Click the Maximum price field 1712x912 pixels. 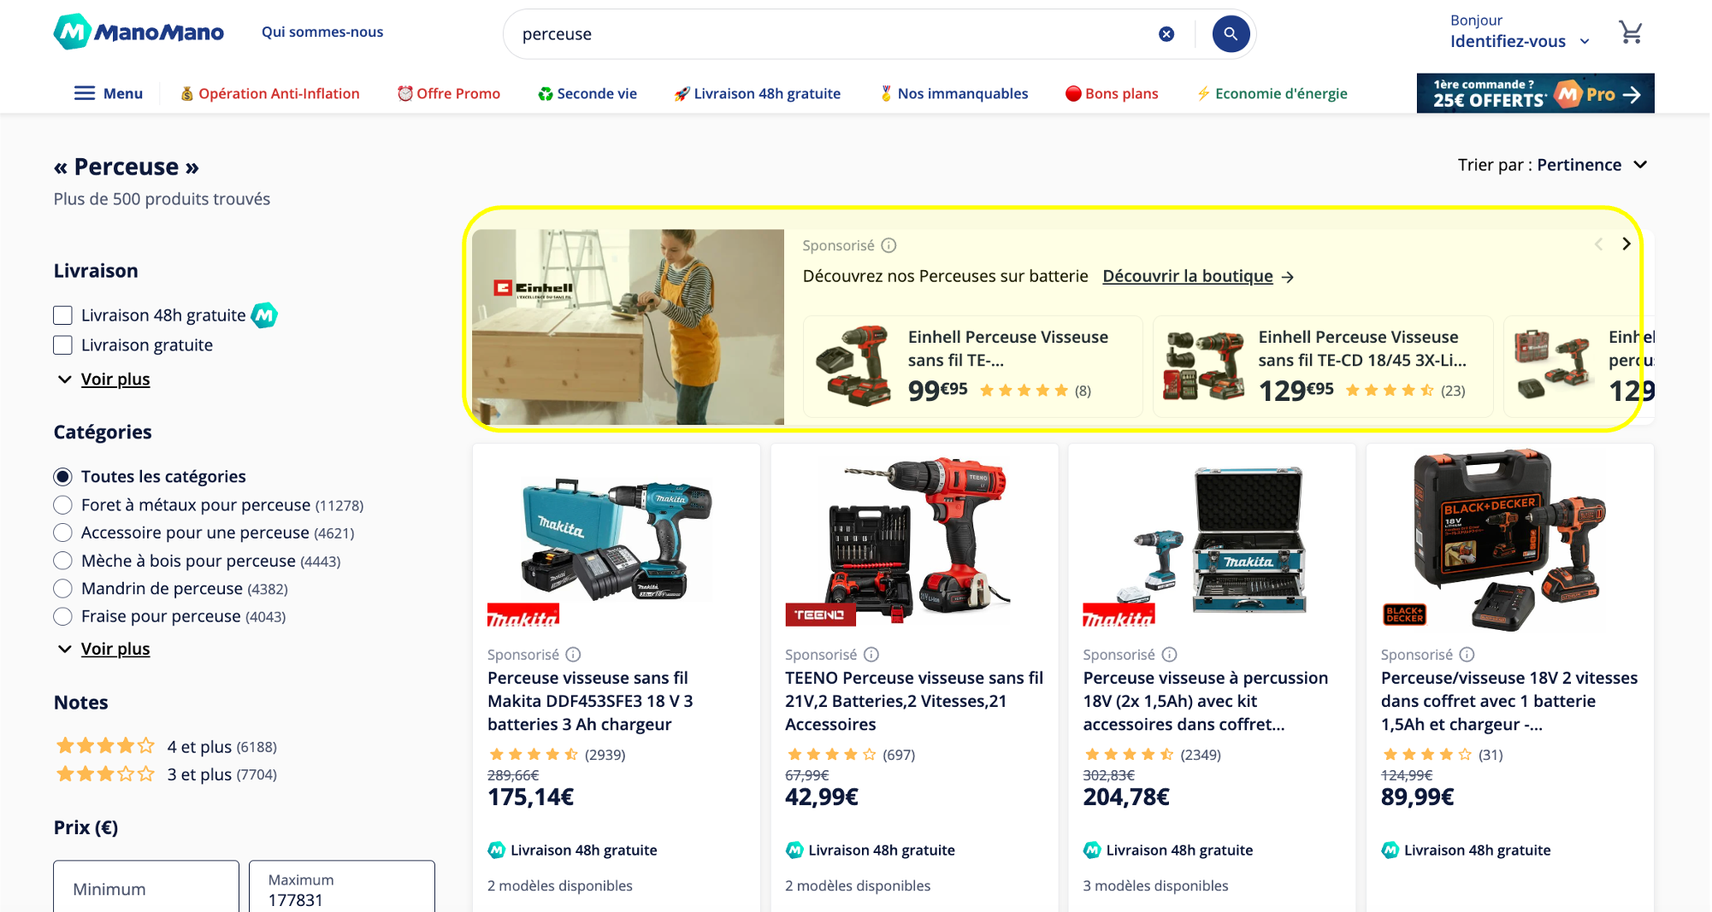coord(342,886)
